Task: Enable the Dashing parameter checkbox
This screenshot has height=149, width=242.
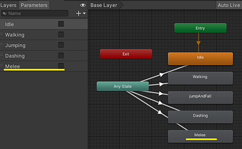Action: (x=61, y=56)
